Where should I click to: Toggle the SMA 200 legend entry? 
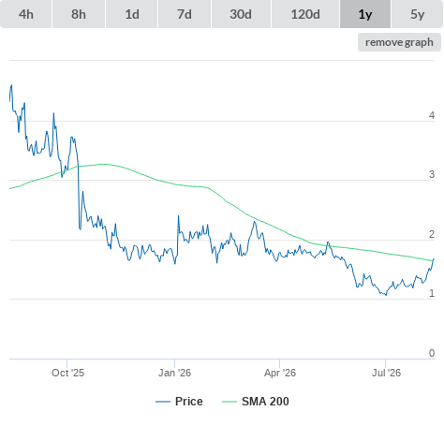265,402
